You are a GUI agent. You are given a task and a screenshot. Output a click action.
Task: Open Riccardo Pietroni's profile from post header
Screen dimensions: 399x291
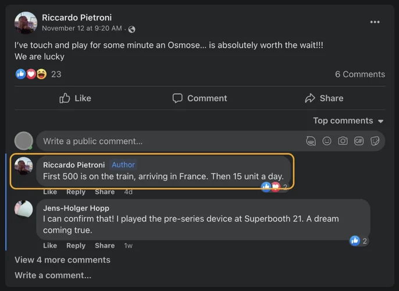77,17
